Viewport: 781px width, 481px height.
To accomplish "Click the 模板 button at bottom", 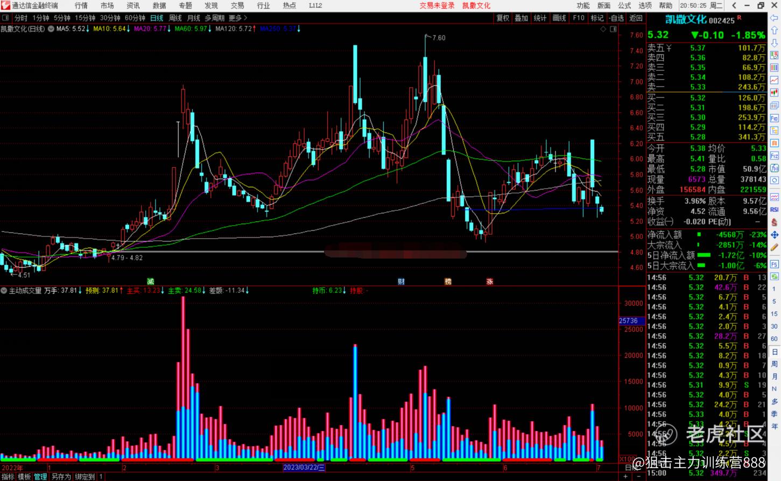I will point(24,477).
